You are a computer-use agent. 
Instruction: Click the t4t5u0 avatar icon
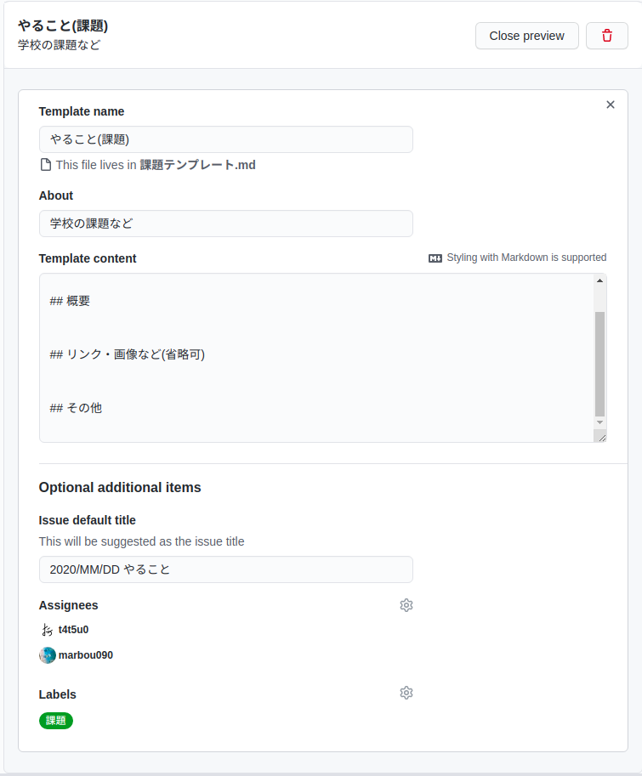click(47, 630)
